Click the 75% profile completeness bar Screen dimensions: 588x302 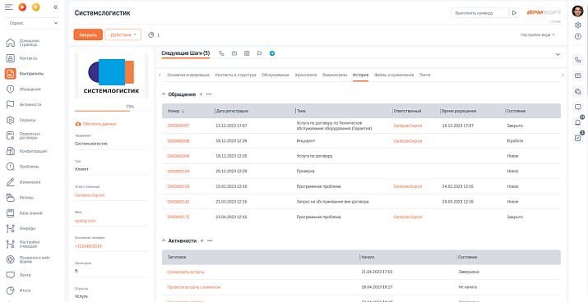111,111
